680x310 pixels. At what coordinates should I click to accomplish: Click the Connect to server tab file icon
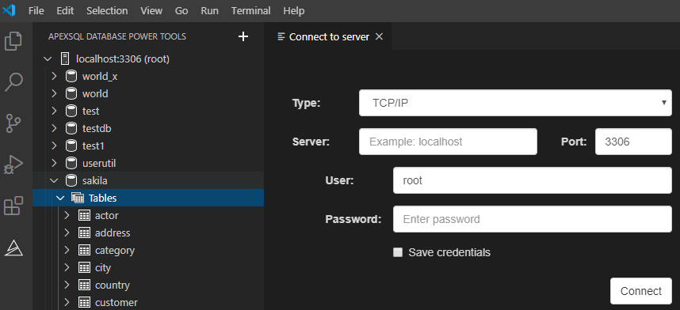(x=281, y=37)
